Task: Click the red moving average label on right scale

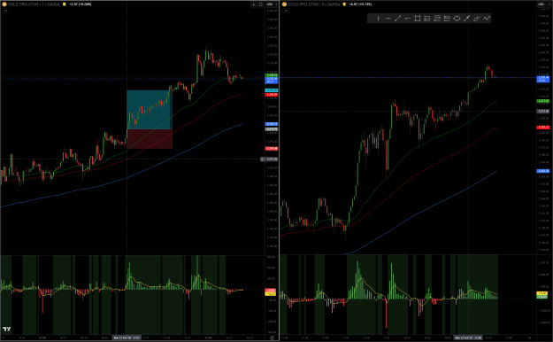Action: click(543, 128)
